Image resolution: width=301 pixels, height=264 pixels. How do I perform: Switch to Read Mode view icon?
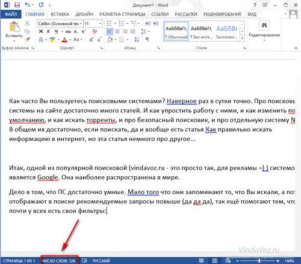(x=201, y=260)
